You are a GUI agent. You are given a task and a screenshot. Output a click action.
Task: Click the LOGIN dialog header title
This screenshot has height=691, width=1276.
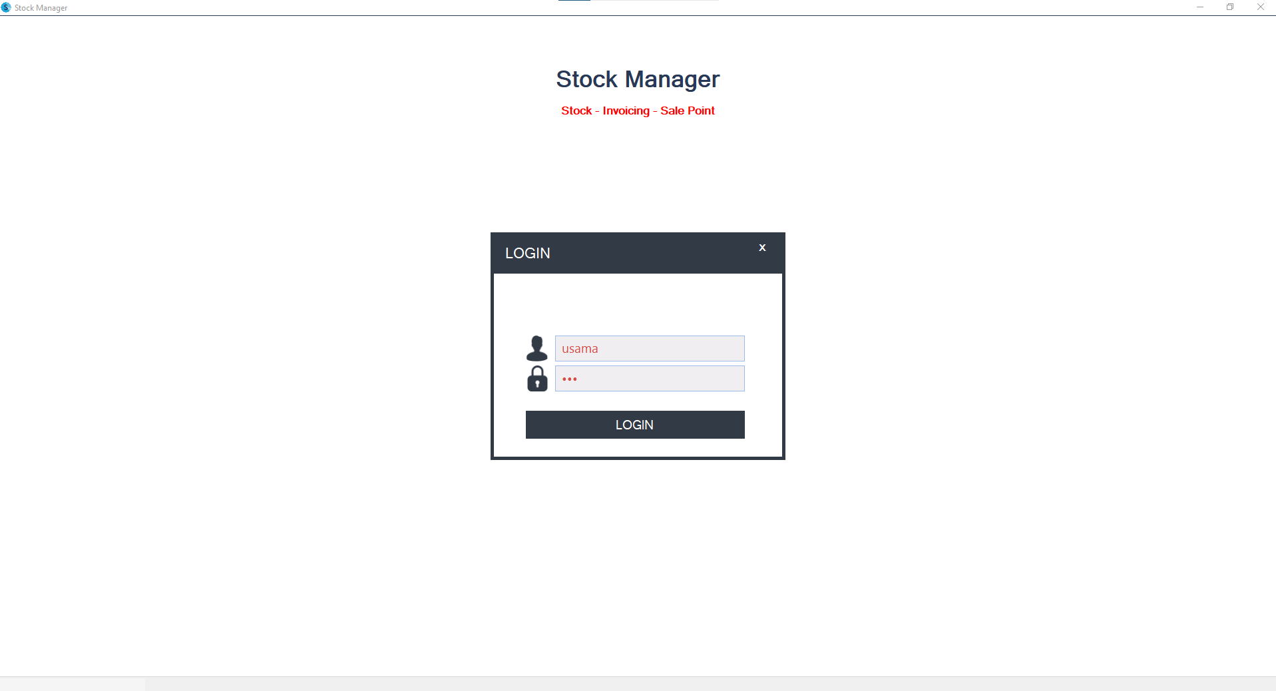tap(528, 254)
